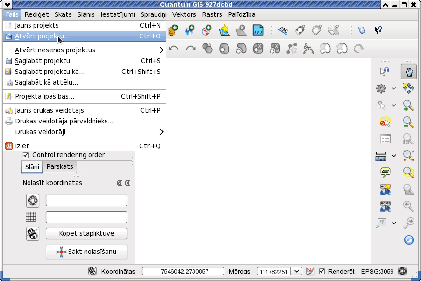Select the Identify Features tool
Viewport: 421px width, 281px height.
click(x=385, y=72)
